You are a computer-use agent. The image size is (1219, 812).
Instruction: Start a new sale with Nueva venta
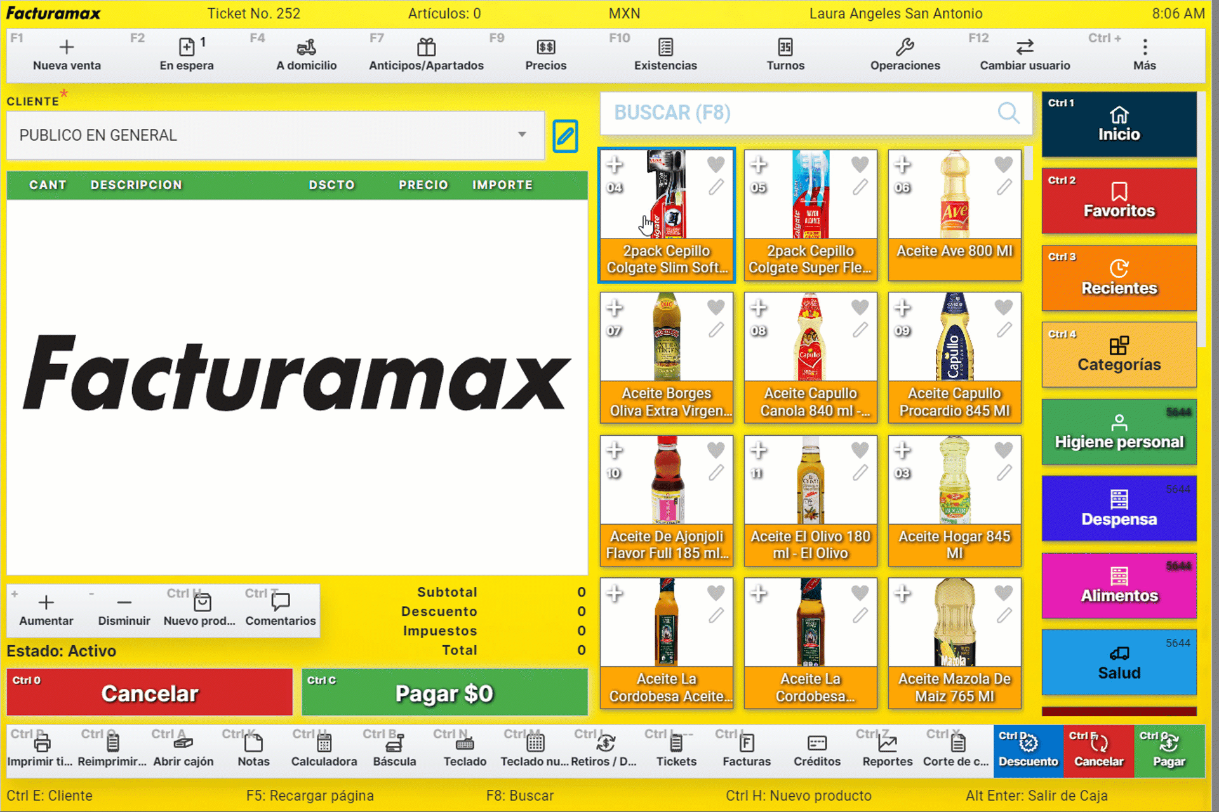pyautogui.click(x=67, y=55)
